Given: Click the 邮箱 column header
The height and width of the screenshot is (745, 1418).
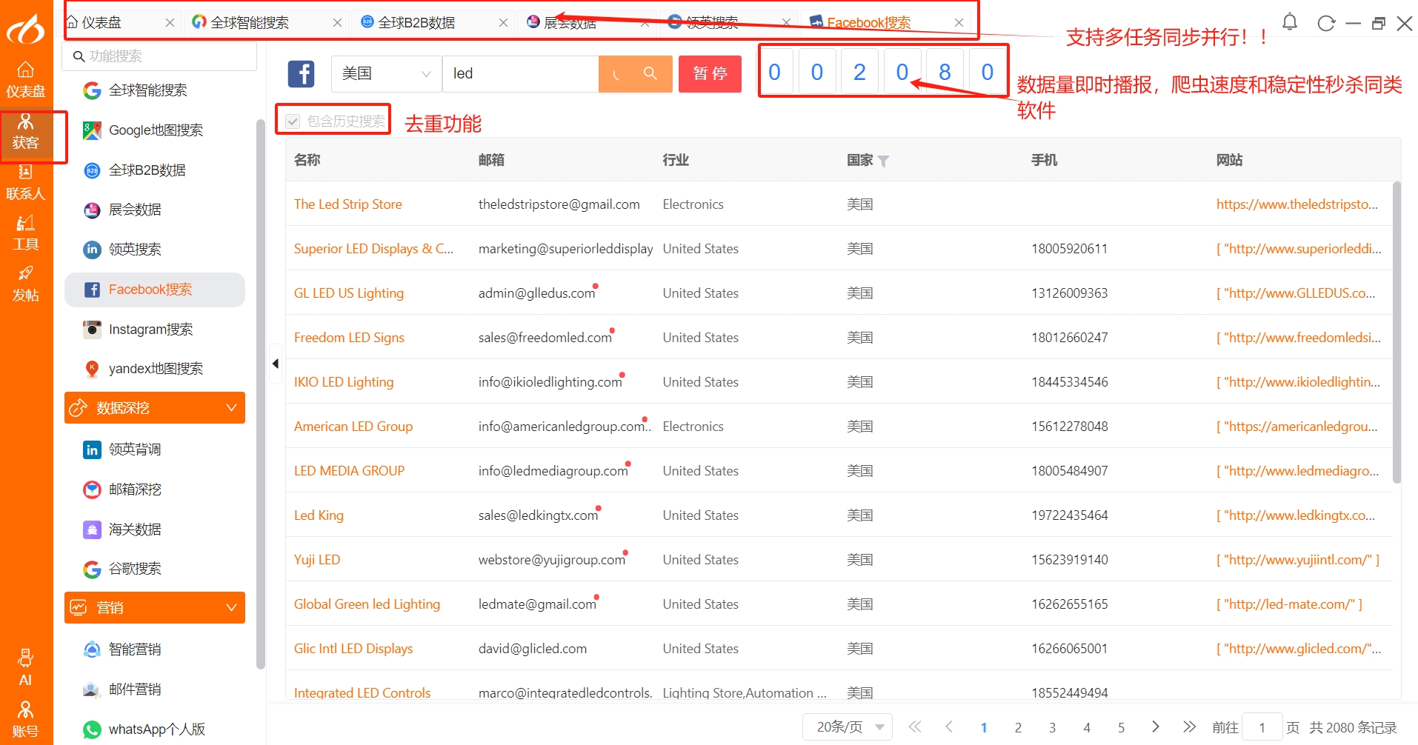Looking at the screenshot, I should (x=491, y=160).
